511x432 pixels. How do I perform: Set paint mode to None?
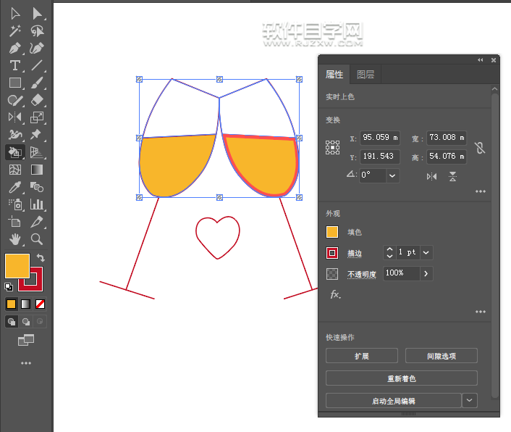point(40,304)
